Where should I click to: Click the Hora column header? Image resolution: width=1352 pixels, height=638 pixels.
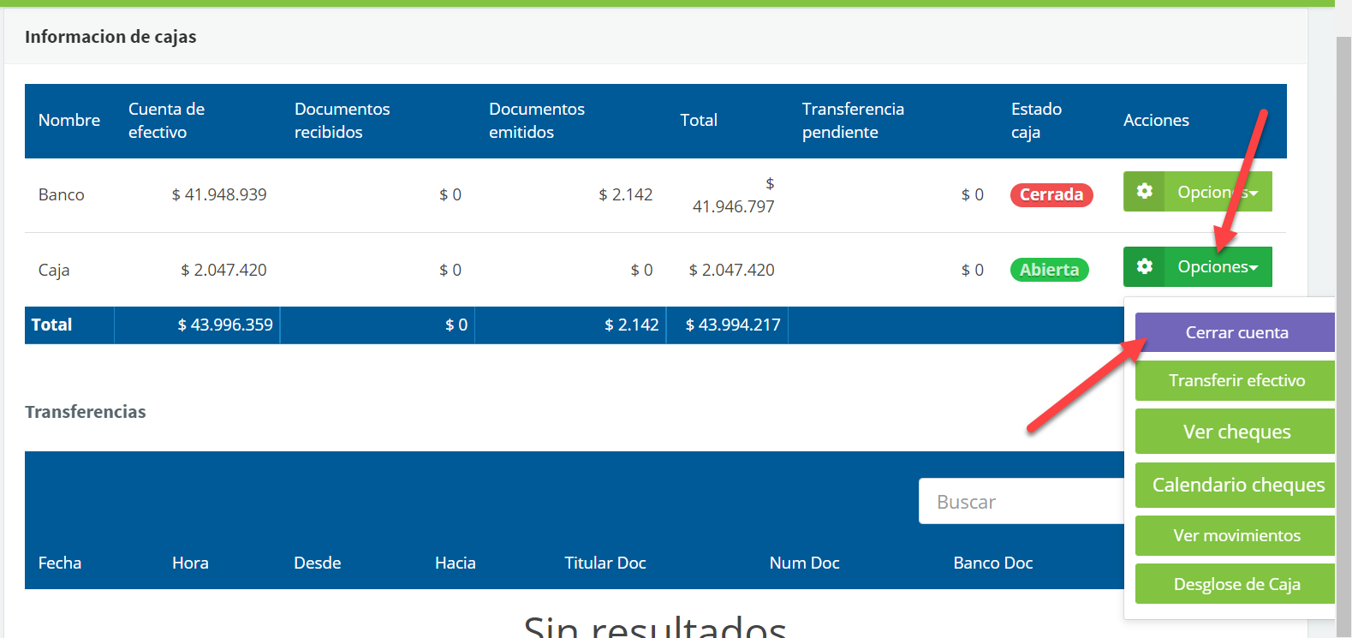190,563
